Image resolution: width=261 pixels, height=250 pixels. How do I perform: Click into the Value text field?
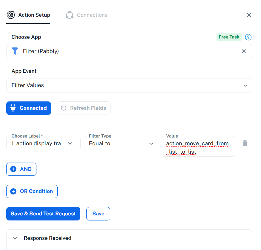[x=198, y=148]
